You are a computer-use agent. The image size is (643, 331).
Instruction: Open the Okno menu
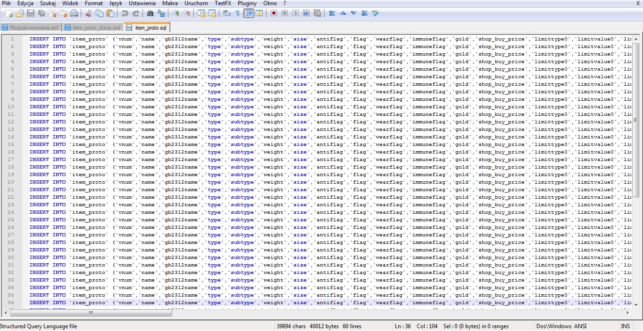[270, 3]
